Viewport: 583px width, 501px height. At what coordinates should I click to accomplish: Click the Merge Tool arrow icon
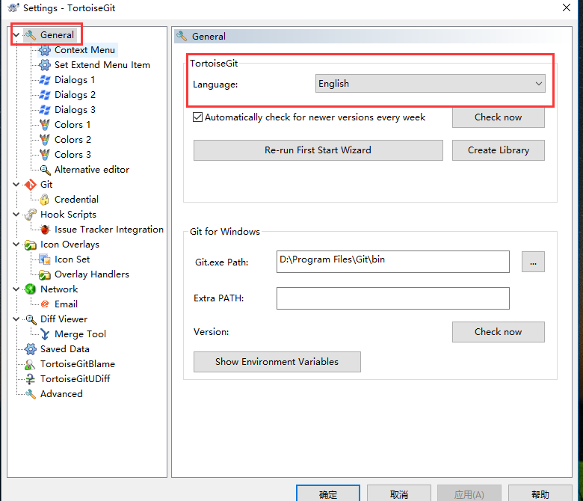point(45,334)
